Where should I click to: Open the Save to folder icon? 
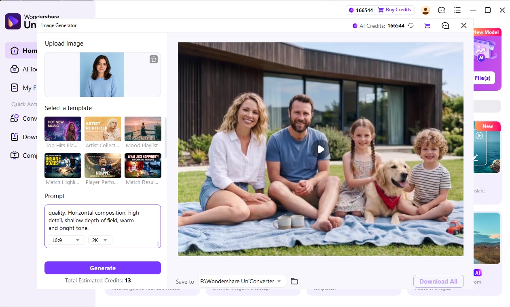294,281
